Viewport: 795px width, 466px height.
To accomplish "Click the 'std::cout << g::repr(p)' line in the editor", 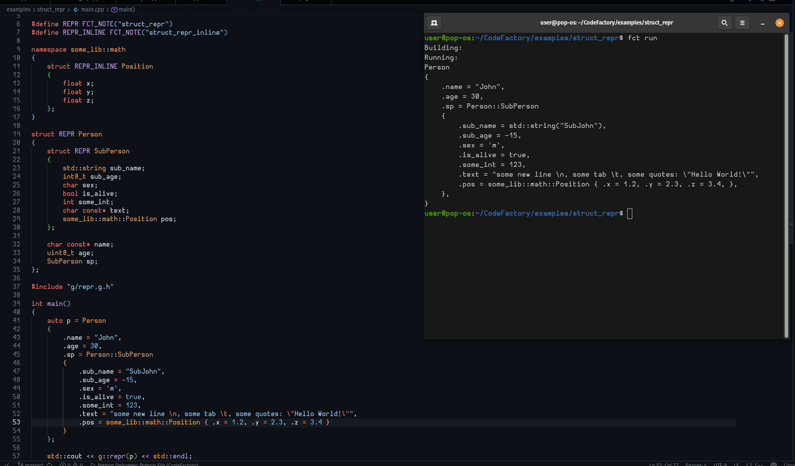I will tap(119, 456).
